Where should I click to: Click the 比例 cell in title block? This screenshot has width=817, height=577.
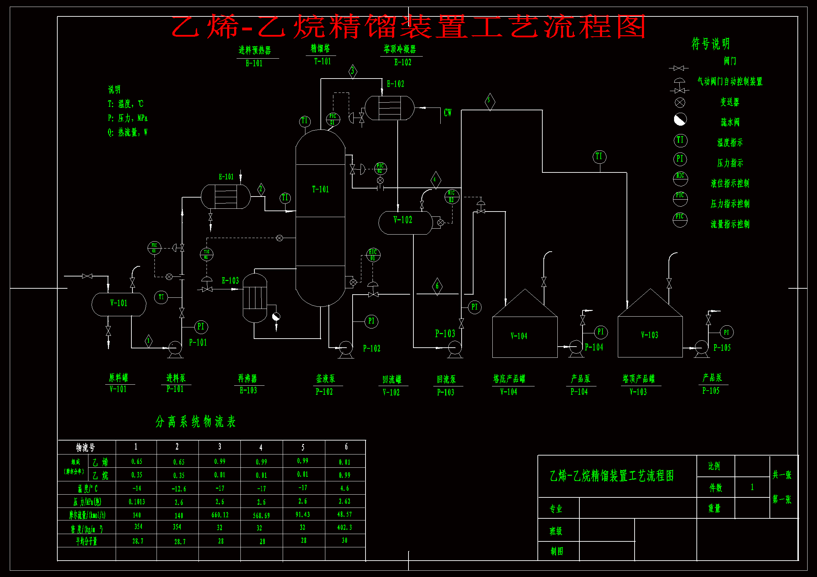pyautogui.click(x=714, y=466)
